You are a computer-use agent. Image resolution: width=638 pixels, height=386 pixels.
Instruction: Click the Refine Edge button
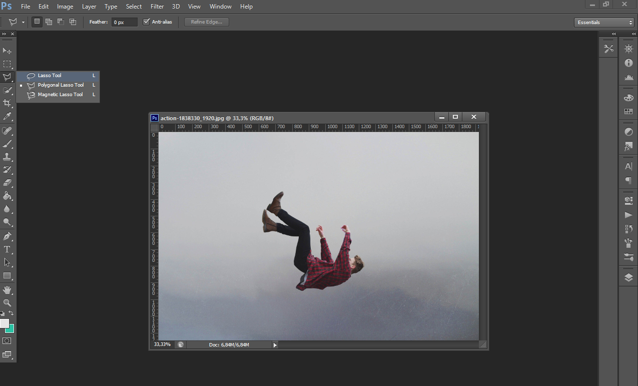(x=207, y=22)
